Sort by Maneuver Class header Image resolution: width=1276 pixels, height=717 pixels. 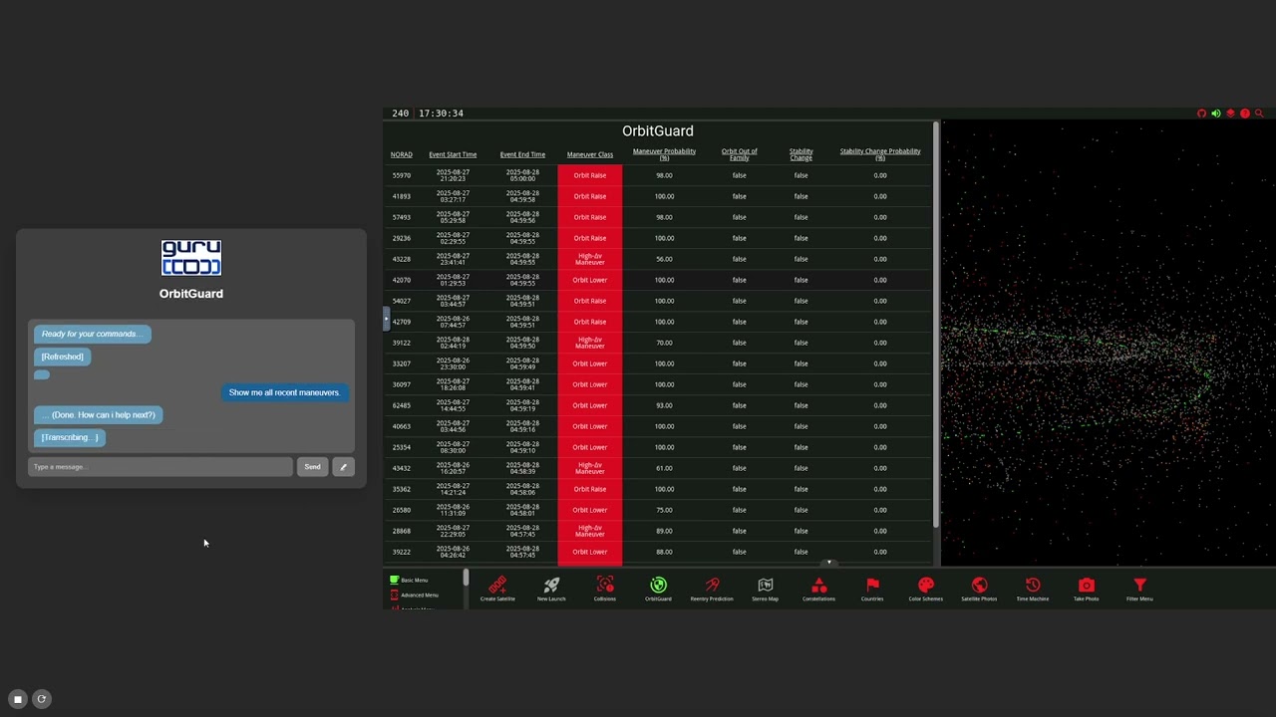(x=590, y=154)
